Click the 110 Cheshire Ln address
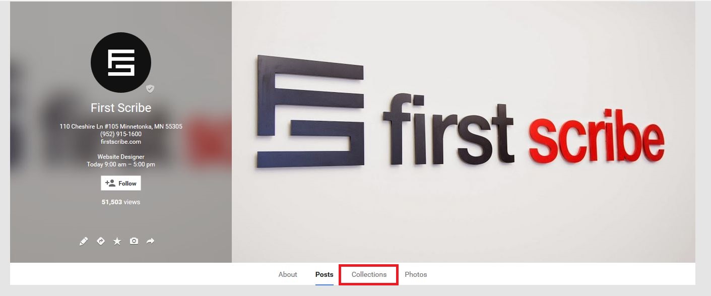The width and height of the screenshot is (711, 296). tap(121, 127)
